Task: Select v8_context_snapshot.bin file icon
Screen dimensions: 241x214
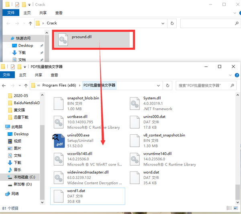Action: (135, 141)
